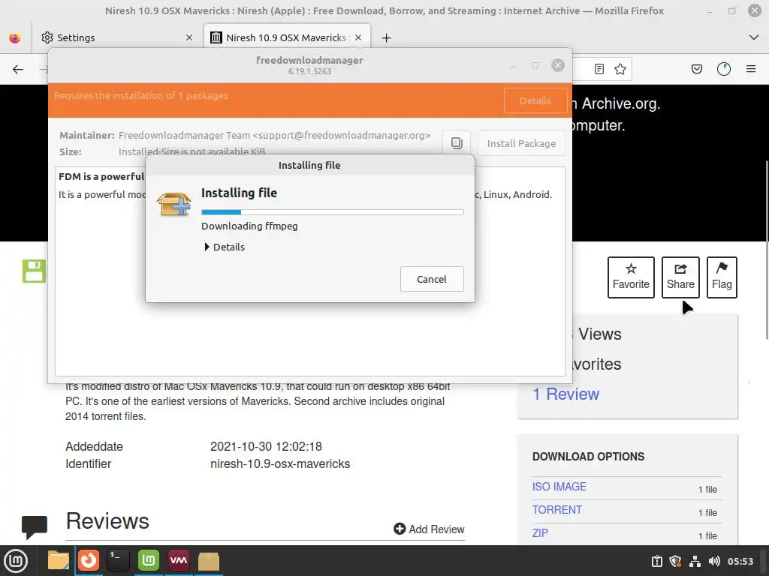
Task: Open the ZIP download option
Action: coord(540,533)
